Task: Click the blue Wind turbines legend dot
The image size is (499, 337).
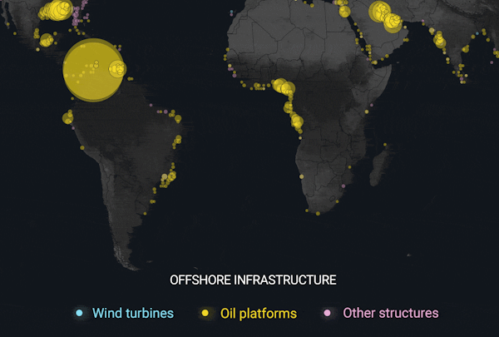Action: (x=79, y=313)
